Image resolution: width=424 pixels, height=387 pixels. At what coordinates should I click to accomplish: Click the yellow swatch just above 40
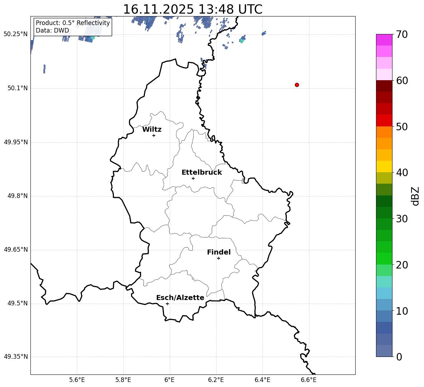(384, 166)
